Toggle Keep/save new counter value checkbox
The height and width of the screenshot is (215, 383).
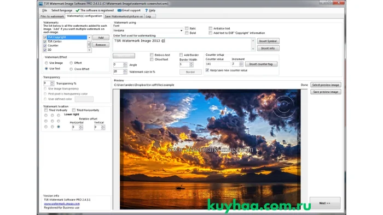[207, 70]
